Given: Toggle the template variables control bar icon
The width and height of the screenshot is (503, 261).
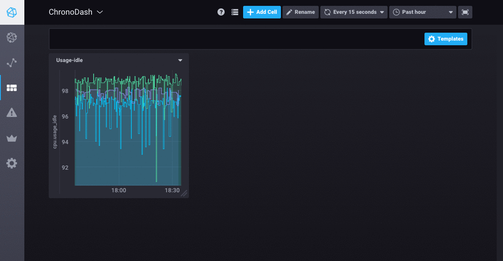Looking at the screenshot, I should (x=235, y=12).
